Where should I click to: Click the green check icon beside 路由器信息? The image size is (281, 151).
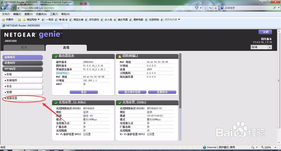pyautogui.click(x=56, y=57)
